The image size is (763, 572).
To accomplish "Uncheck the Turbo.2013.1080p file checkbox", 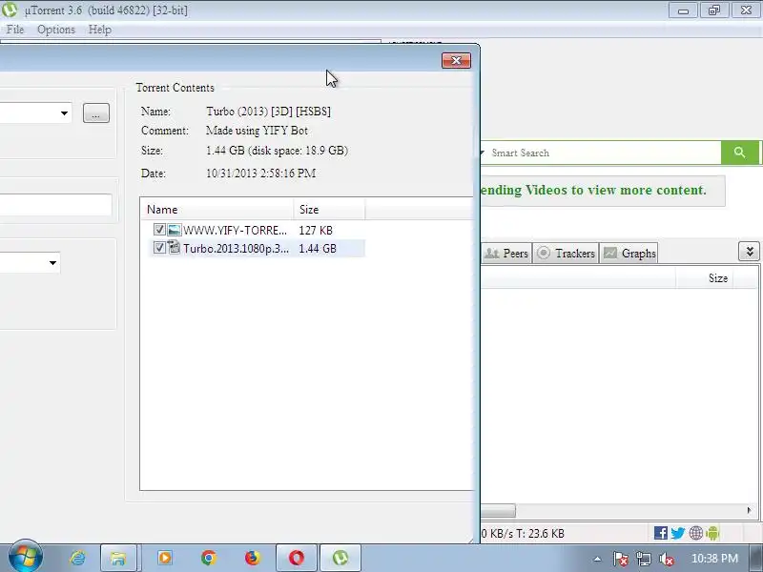I will (x=159, y=248).
